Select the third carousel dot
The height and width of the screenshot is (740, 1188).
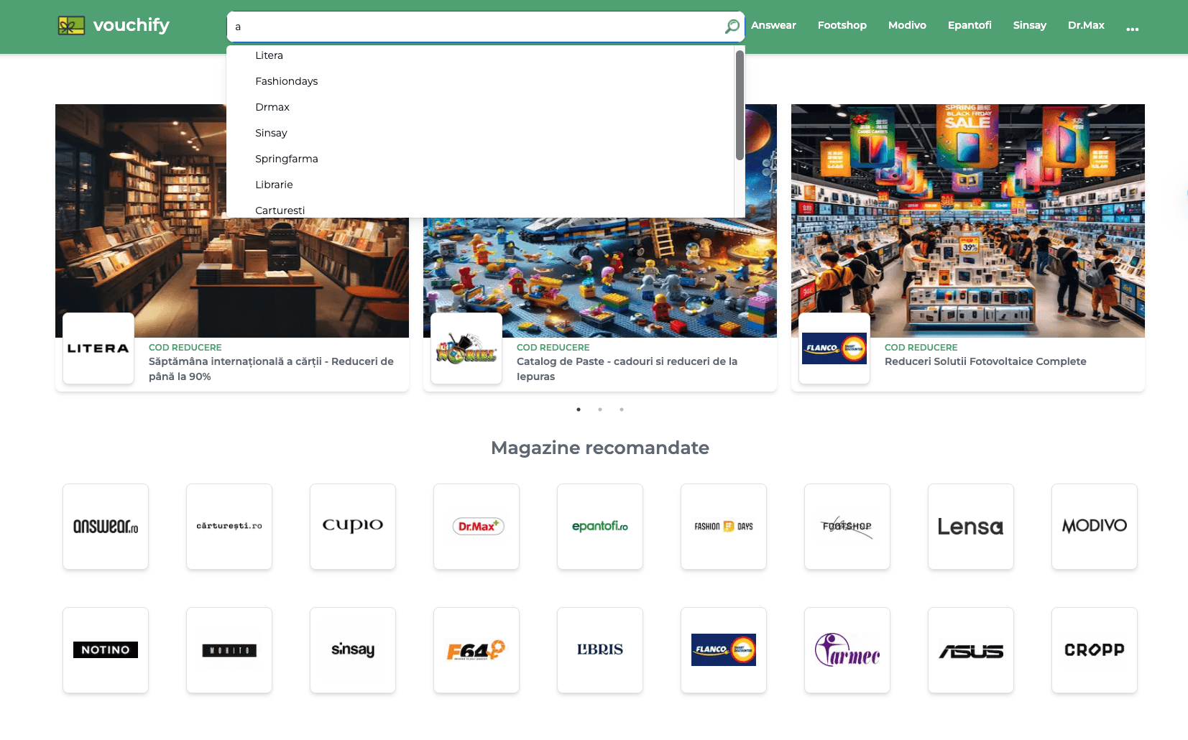622,410
